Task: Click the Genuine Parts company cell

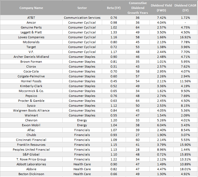Action: 31,27
